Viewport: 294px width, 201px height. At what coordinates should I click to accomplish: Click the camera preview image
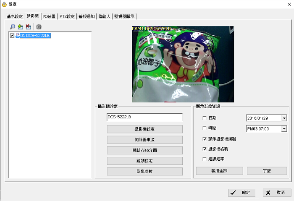point(183,61)
